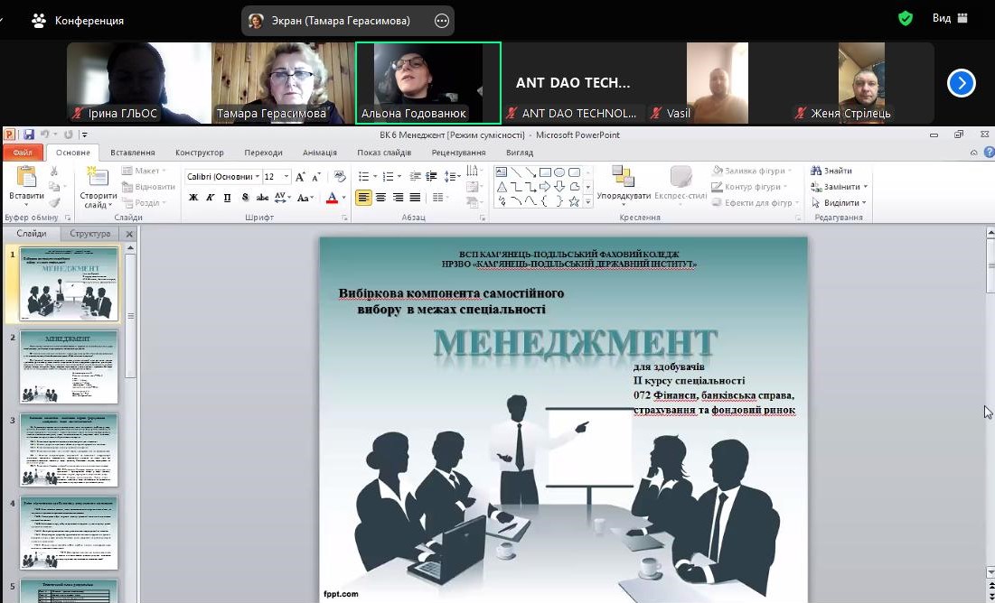
Task: Click the increase font size icon
Action: click(301, 177)
